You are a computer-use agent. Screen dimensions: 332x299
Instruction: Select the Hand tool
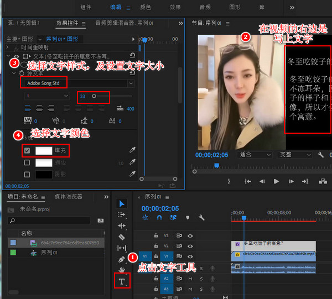pos(122,270)
